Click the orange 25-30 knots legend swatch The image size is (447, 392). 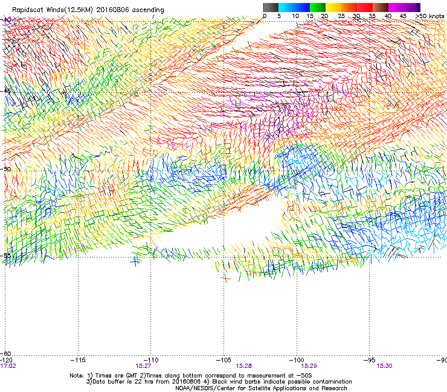pos(349,7)
